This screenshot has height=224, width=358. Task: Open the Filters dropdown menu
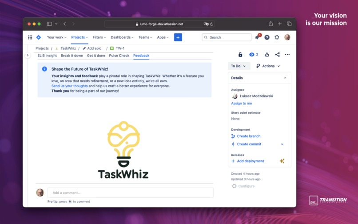[x=99, y=37]
